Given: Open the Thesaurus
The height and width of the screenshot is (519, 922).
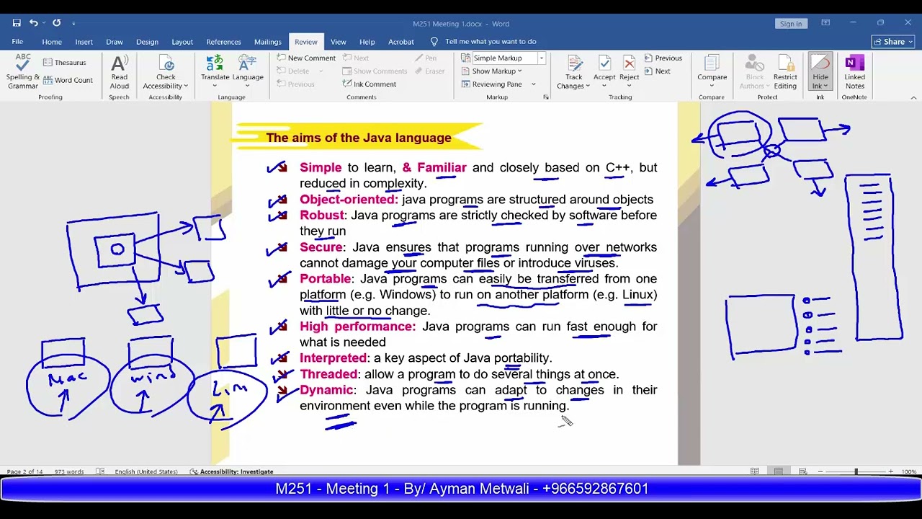Looking at the screenshot, I should tap(64, 63).
